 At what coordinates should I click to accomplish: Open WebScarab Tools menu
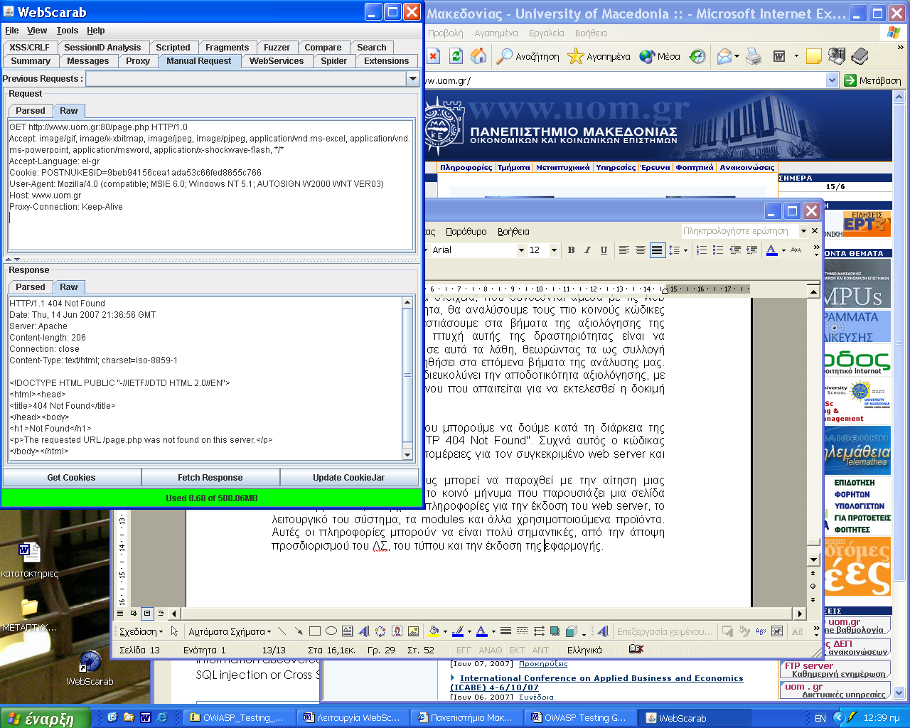tap(68, 31)
